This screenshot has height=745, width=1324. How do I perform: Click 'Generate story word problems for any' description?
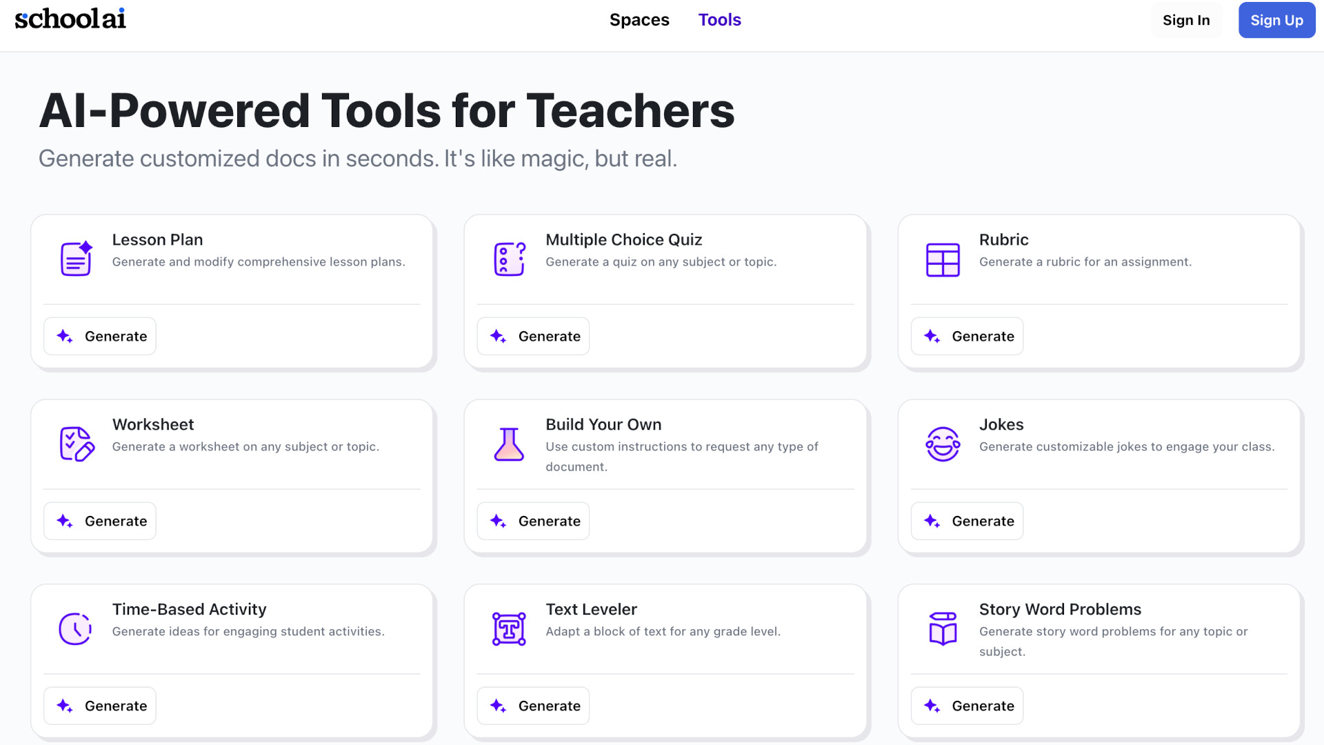point(1113,641)
